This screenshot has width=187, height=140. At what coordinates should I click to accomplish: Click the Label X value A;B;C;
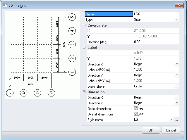(x=156, y=53)
